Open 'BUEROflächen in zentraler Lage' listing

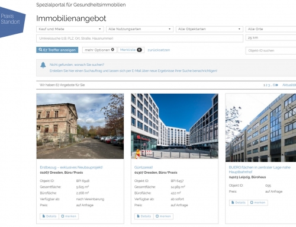pos(259,170)
